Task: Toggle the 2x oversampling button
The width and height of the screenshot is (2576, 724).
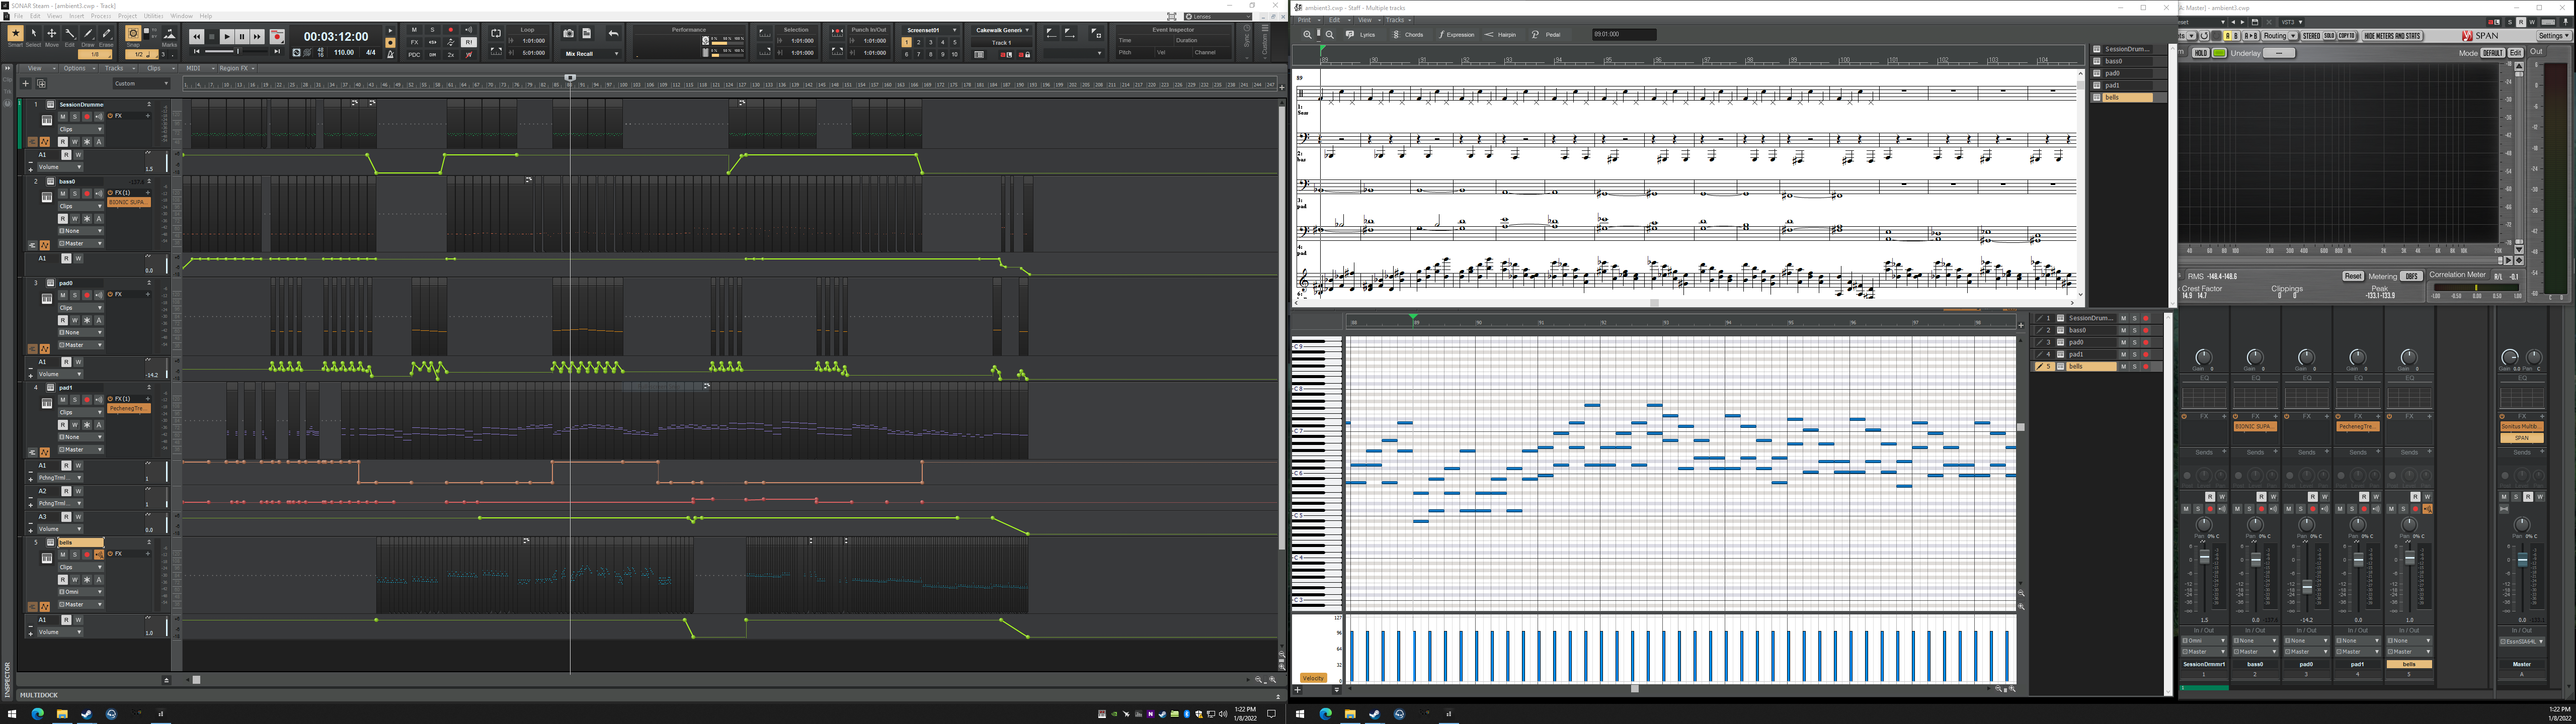Action: (451, 54)
